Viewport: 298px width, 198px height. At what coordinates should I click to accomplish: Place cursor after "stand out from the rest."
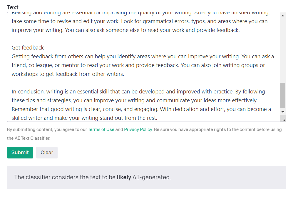tap(158, 118)
